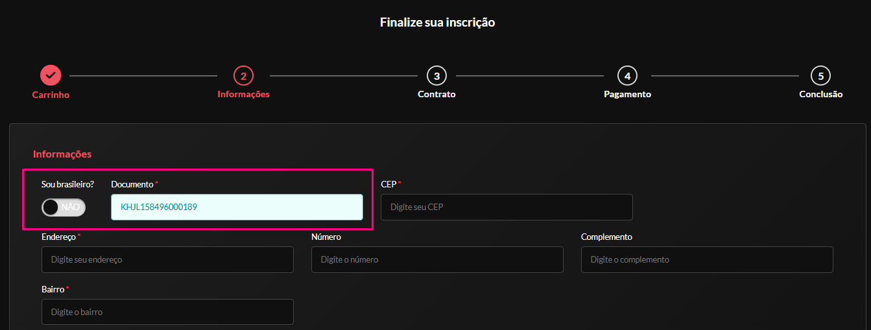Click the red Informações section heading
Image resolution: width=871 pixels, height=330 pixels.
(x=62, y=154)
